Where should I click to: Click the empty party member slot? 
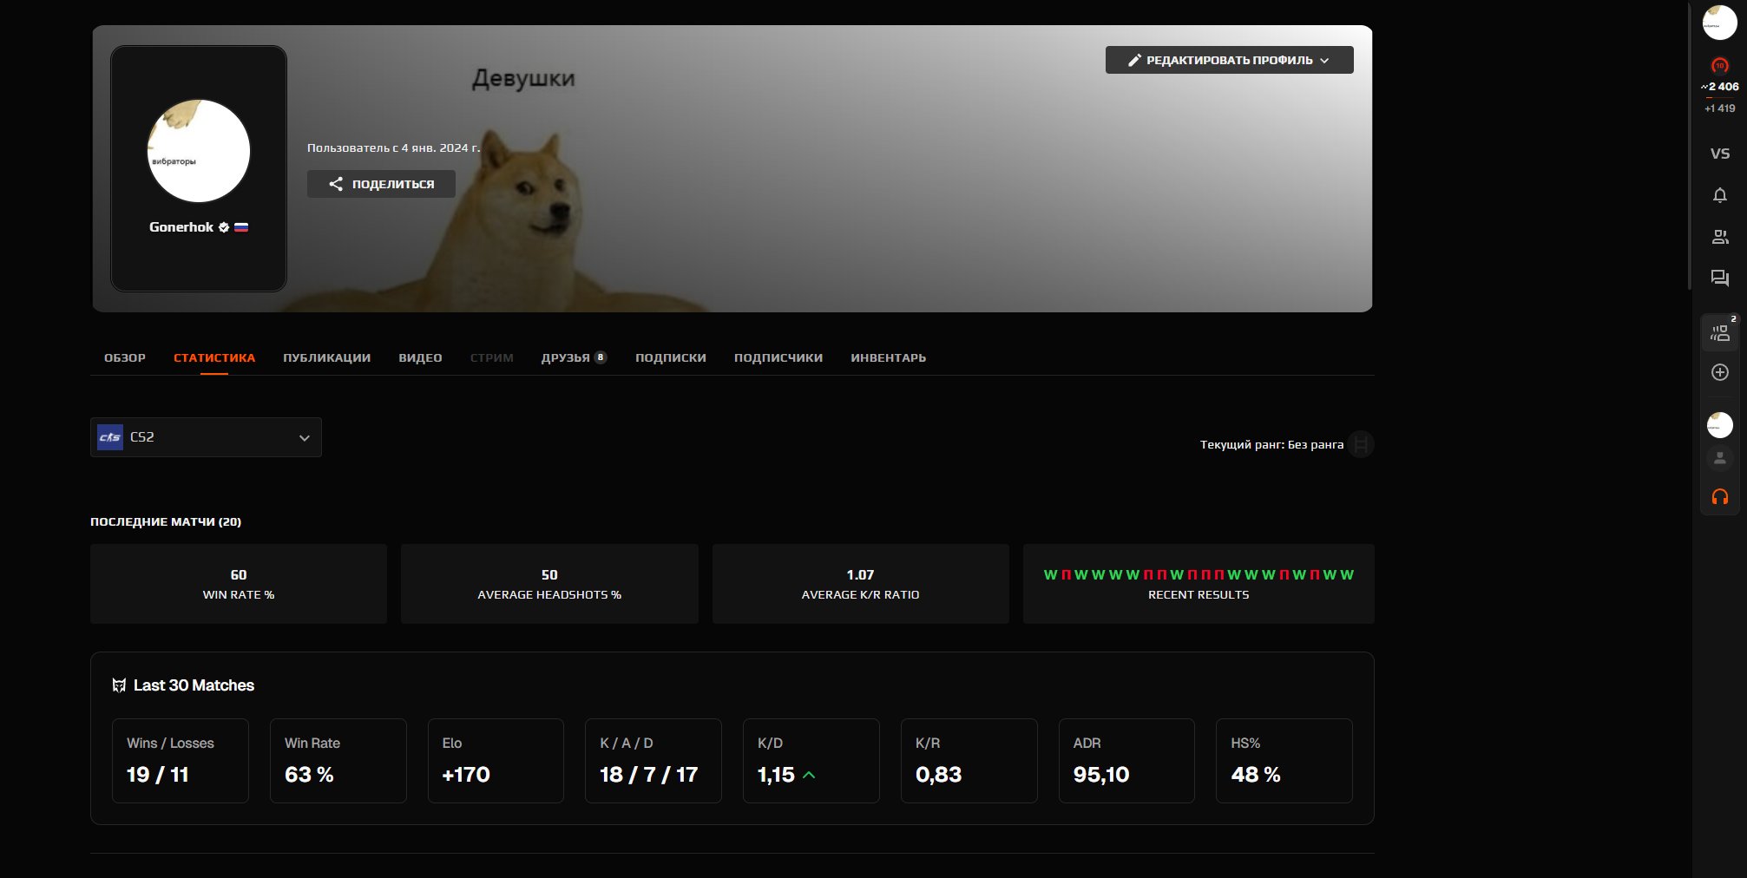(1719, 458)
